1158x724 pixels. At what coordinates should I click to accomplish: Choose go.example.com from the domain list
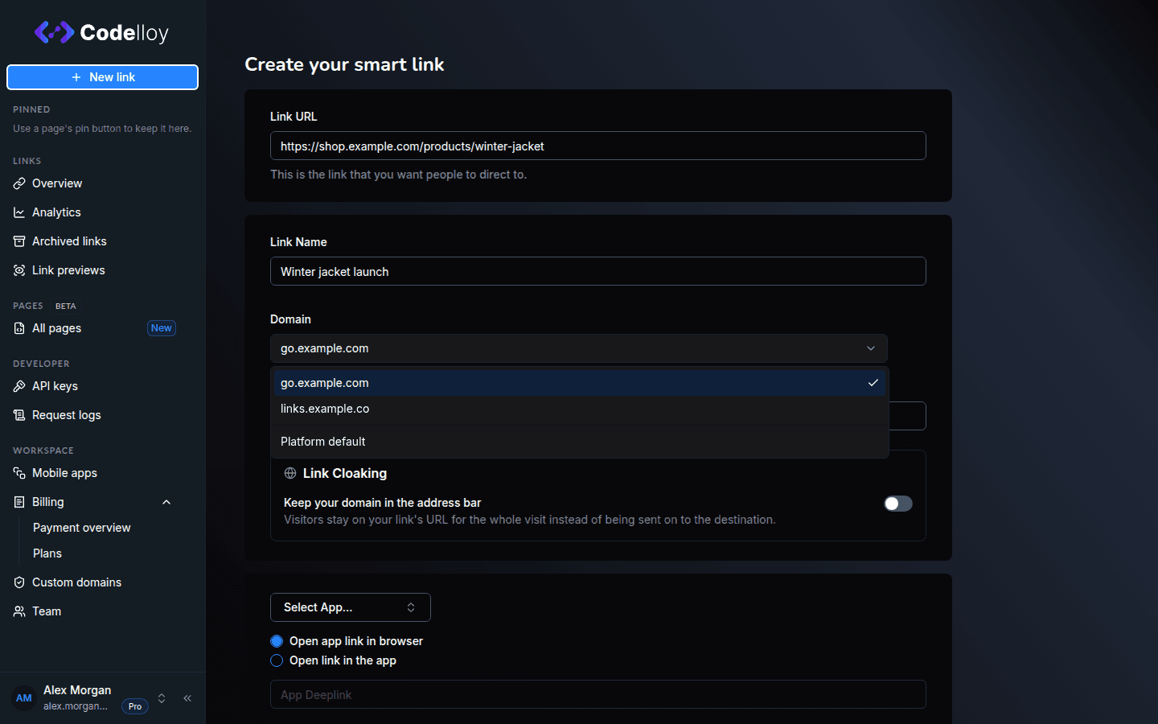(580, 383)
